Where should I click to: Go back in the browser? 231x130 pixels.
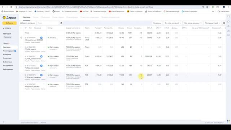click(3, 7)
